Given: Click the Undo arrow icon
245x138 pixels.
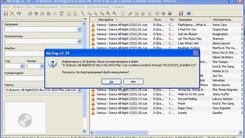Looking at the screenshot, I should [x=19, y=13].
